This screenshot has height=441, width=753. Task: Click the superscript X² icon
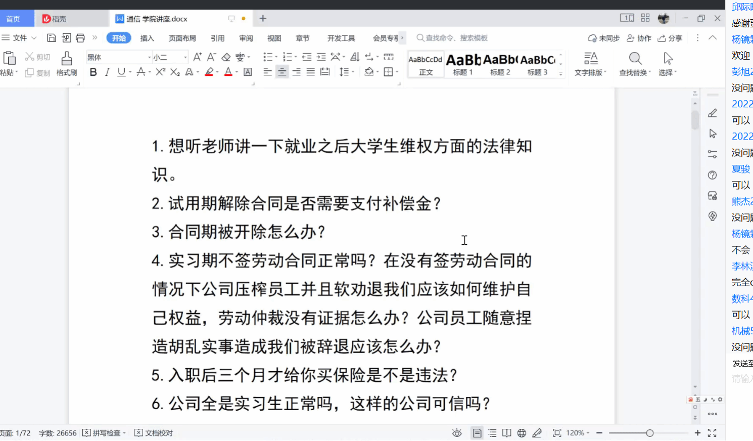[x=160, y=72]
